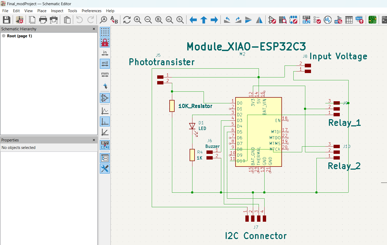
Task: Open the Help menu
Action: (x=110, y=11)
